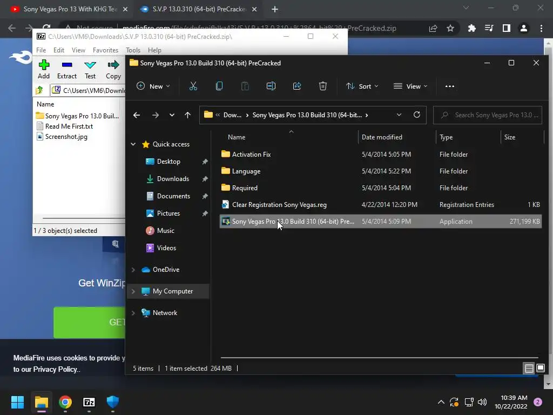Click volume speaker icon in system tray
This screenshot has height=415, width=553.
coord(482,402)
